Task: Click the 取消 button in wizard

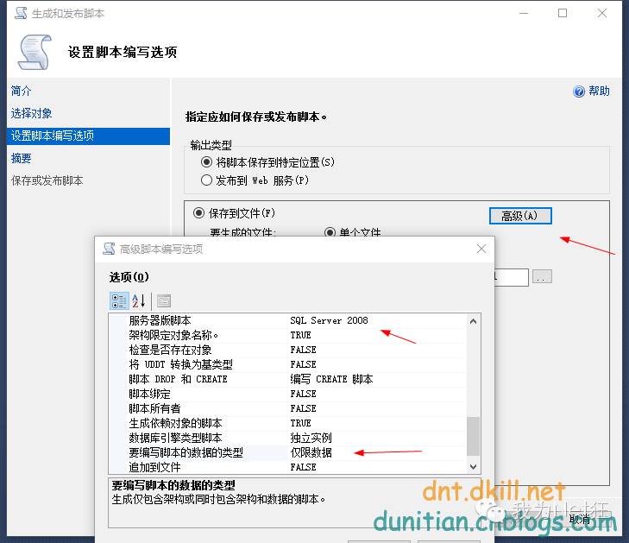Action: click(x=580, y=520)
